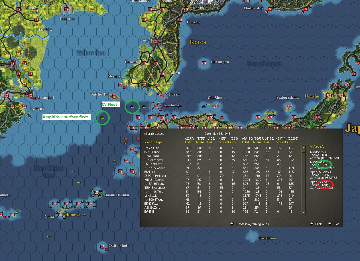Exit the Aircraft Losses screen
Screen dimensions: 360x261
click(336, 224)
